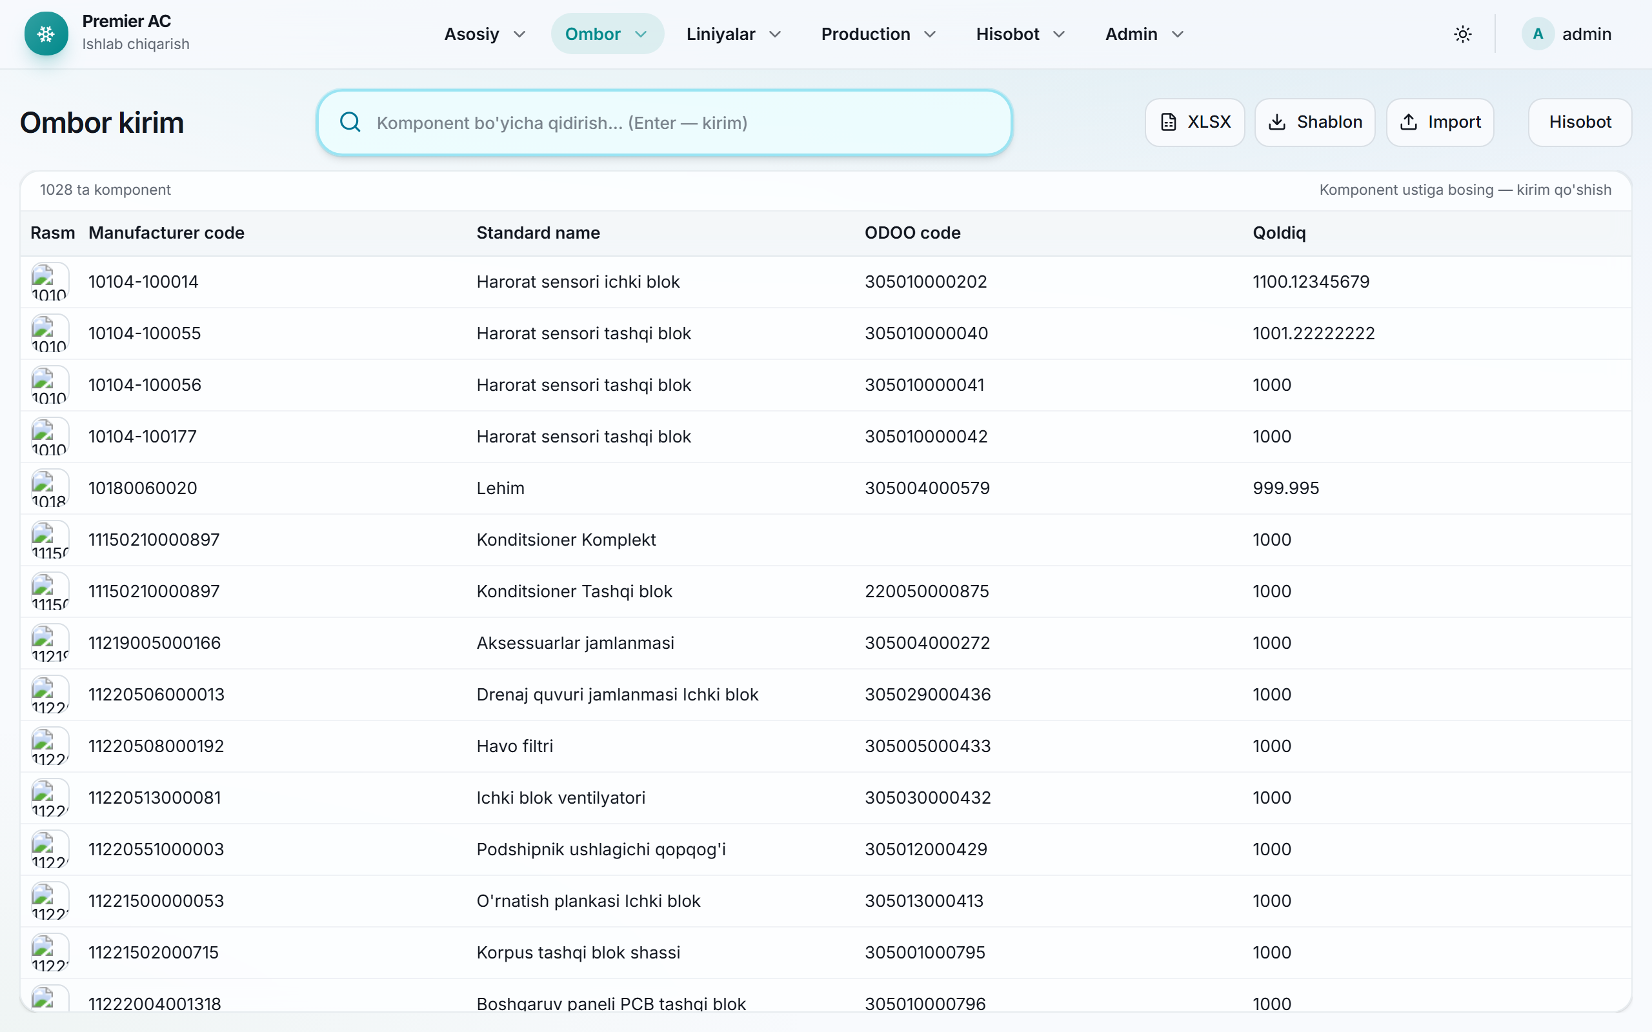Click the Premier AC snowflake logo
The height and width of the screenshot is (1032, 1652).
coord(46,34)
